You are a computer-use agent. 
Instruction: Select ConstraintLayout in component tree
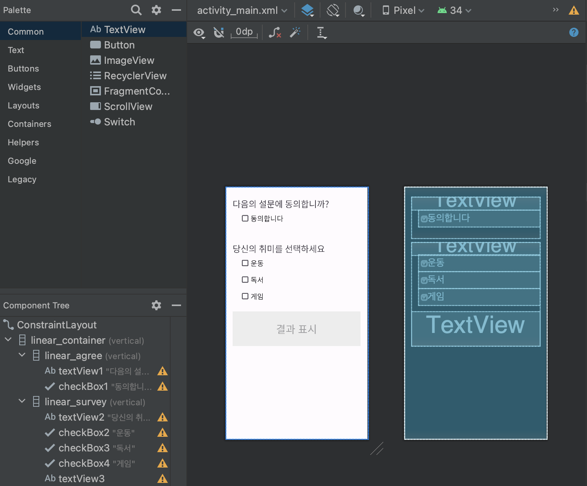coord(57,325)
